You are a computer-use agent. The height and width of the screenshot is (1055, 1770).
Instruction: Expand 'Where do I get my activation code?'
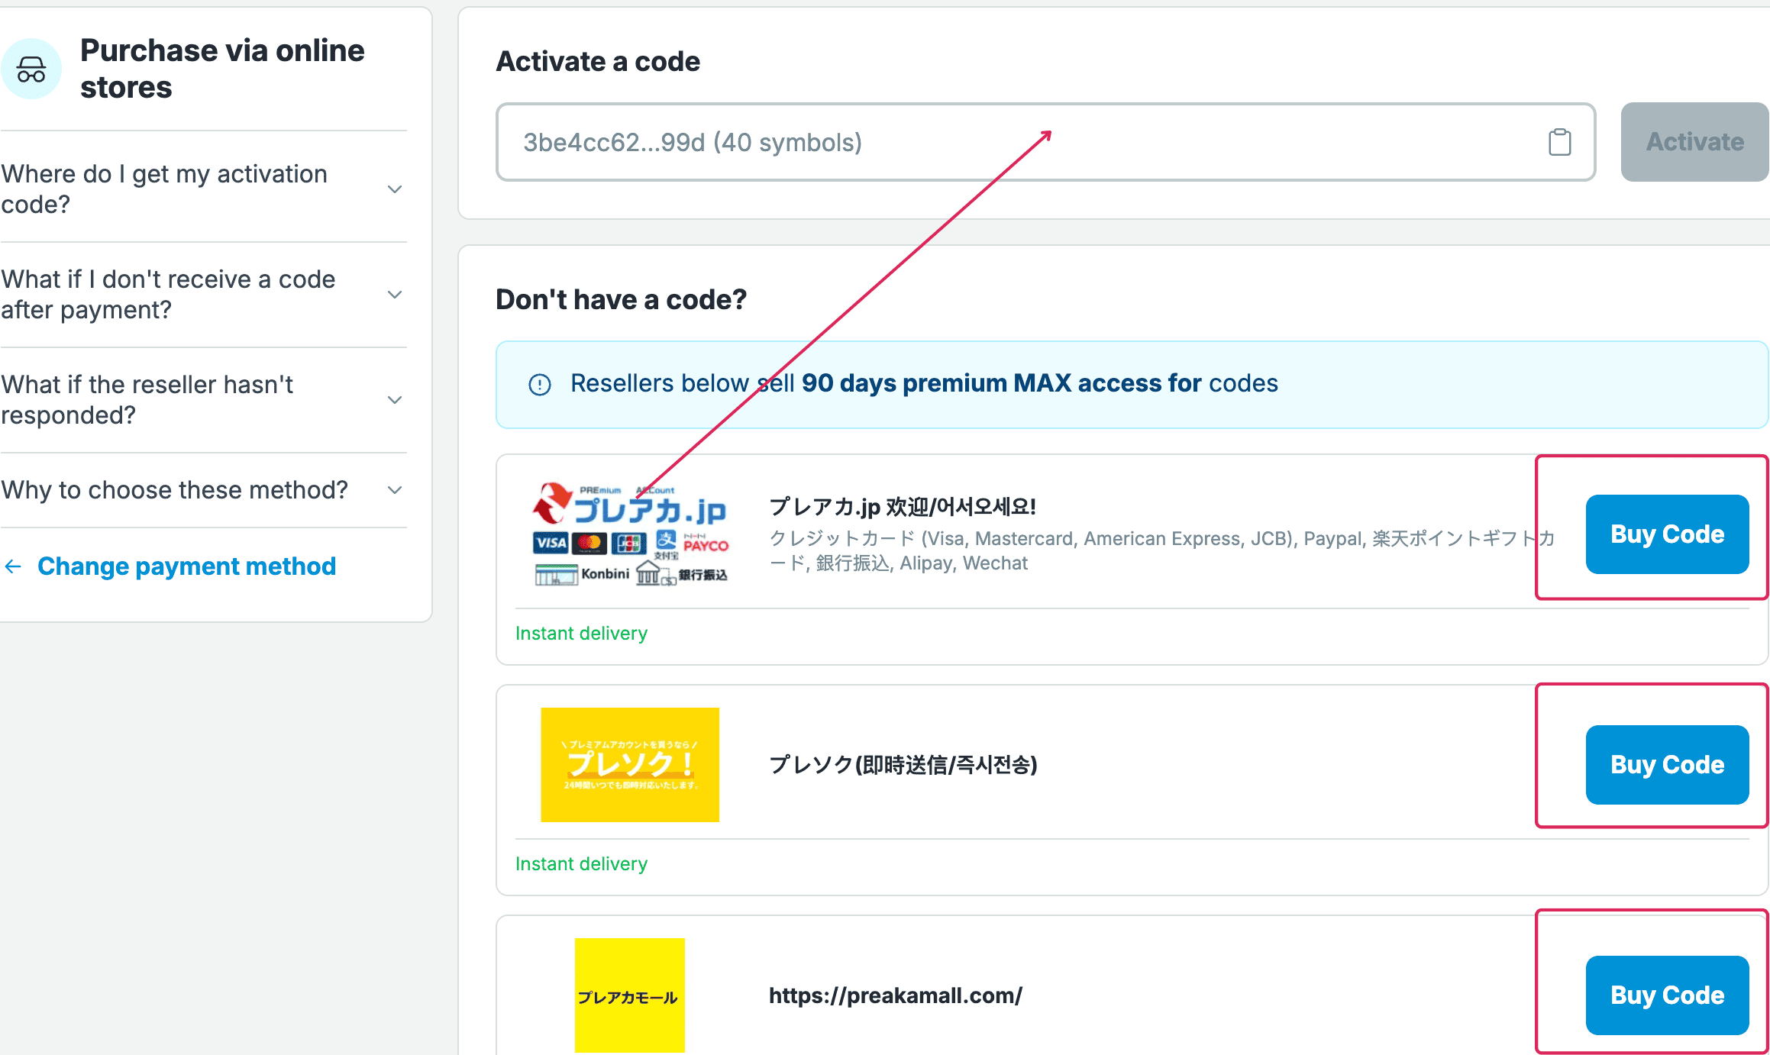click(x=203, y=189)
